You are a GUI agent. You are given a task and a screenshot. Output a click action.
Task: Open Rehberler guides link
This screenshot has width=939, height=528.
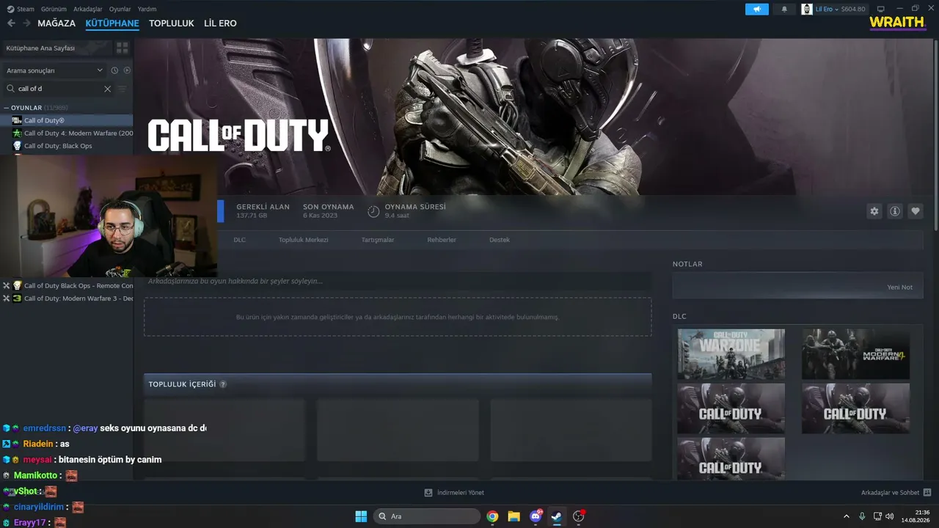442,240
